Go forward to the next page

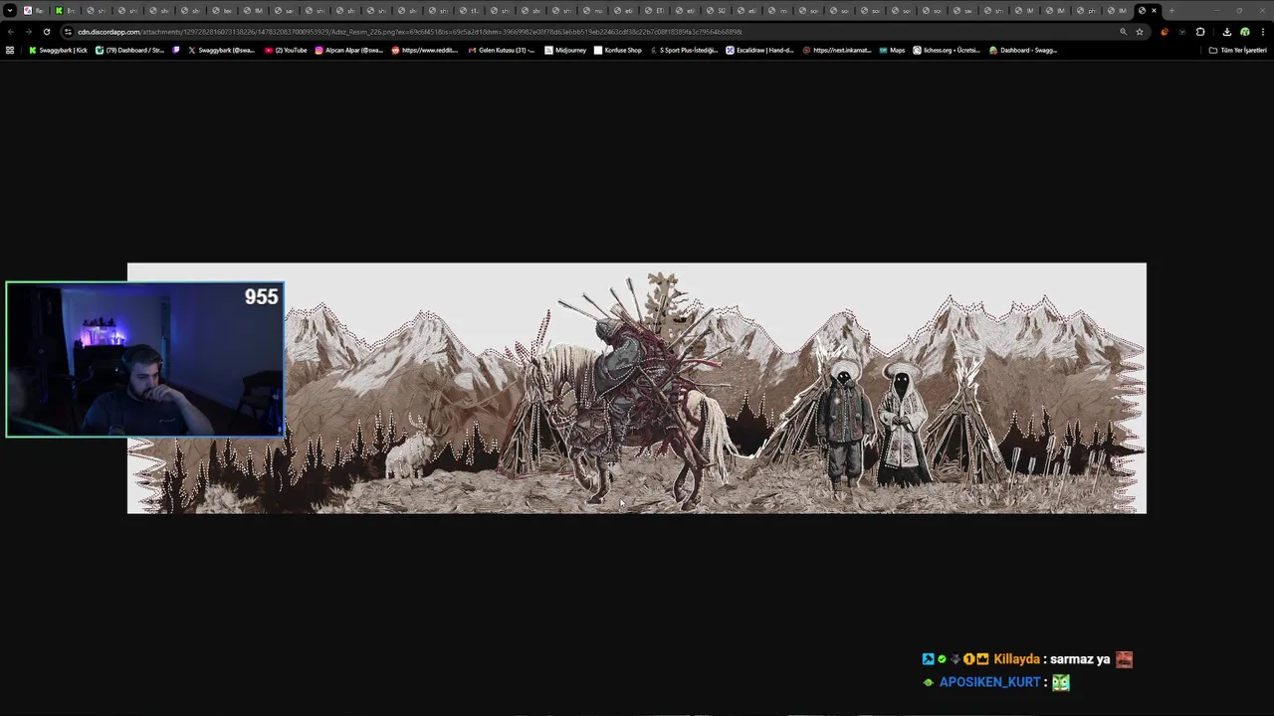point(28,32)
